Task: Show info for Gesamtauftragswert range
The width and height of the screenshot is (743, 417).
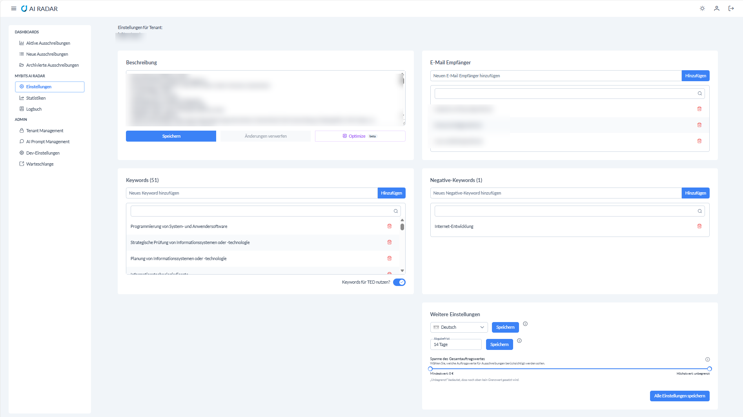Action: point(708,359)
